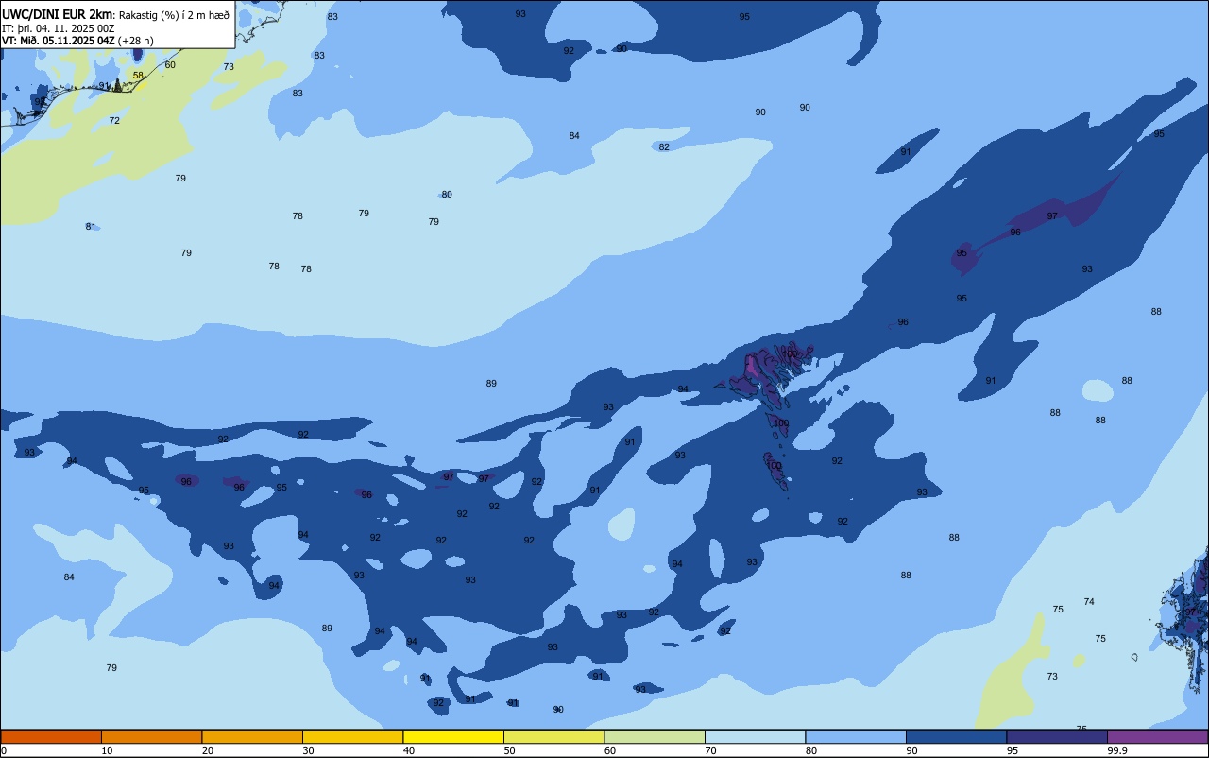The width and height of the screenshot is (1209, 758).
Task: Click the 0–10 dark orange legend swatch
Action: pyautogui.click(x=51, y=736)
